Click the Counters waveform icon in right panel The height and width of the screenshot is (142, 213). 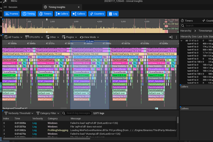tap(204, 21)
